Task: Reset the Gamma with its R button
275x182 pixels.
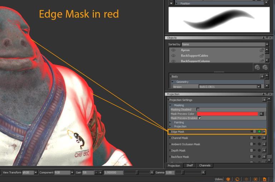Action: [203, 173]
